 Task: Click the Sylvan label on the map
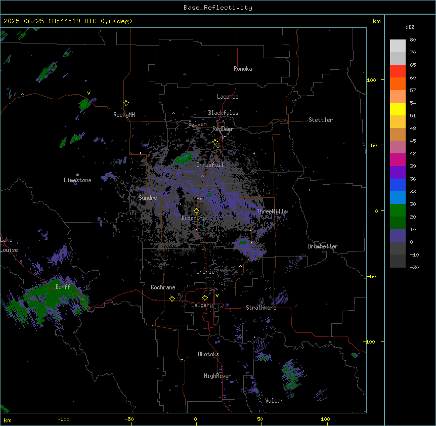[x=197, y=124]
